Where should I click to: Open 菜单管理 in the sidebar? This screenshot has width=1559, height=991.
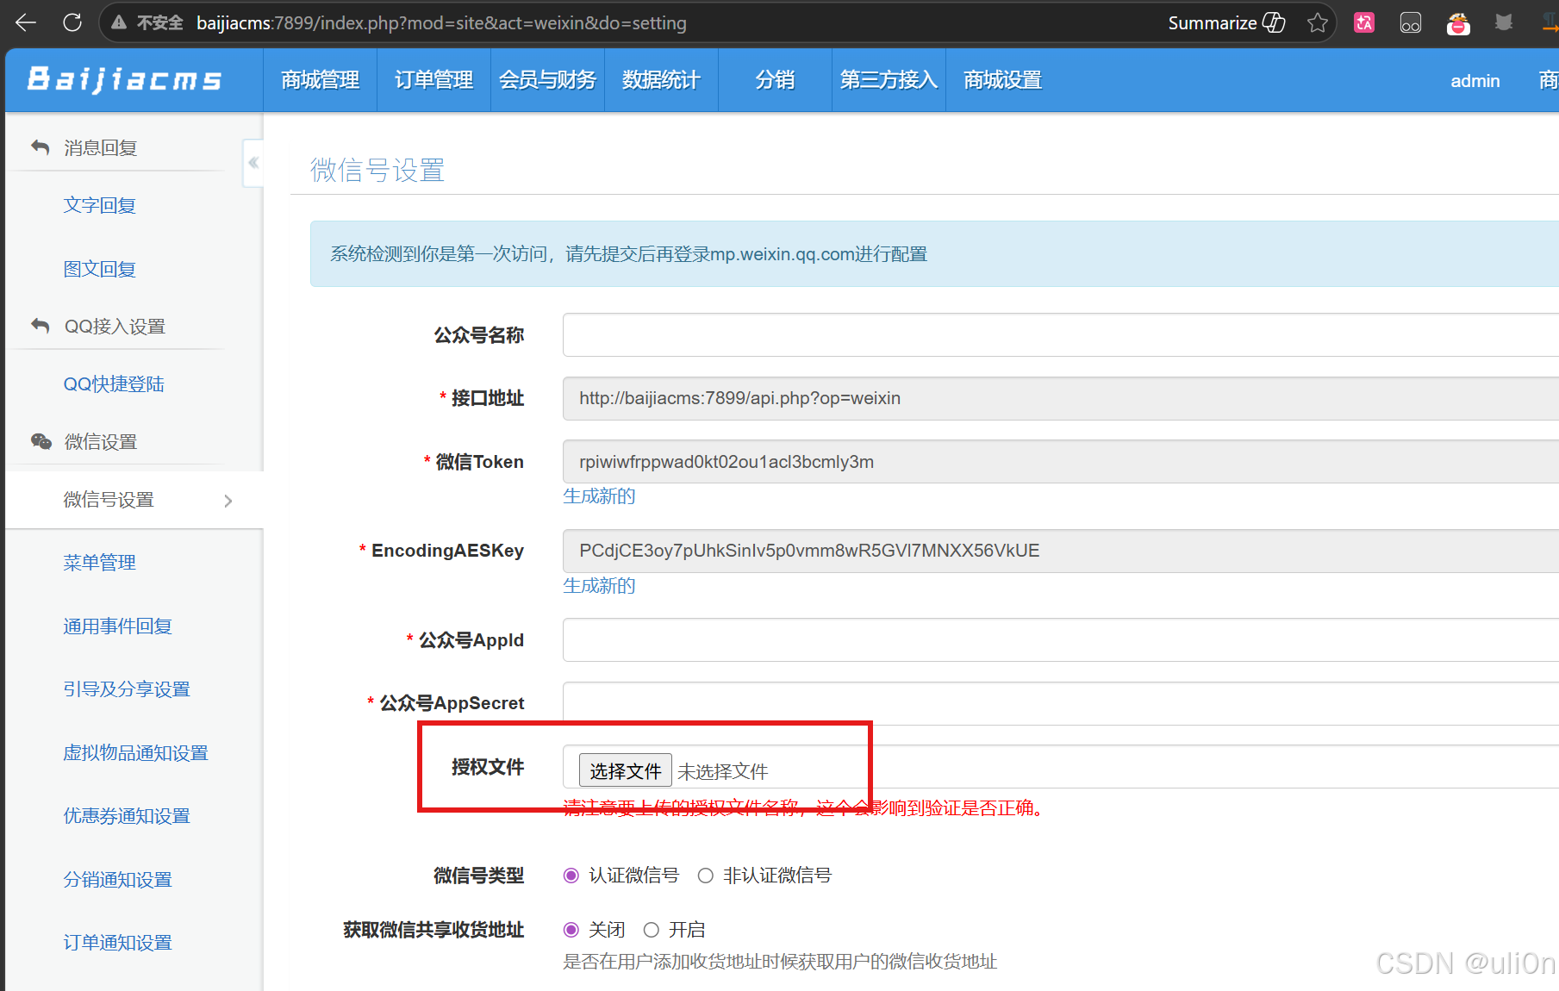pyautogui.click(x=99, y=563)
